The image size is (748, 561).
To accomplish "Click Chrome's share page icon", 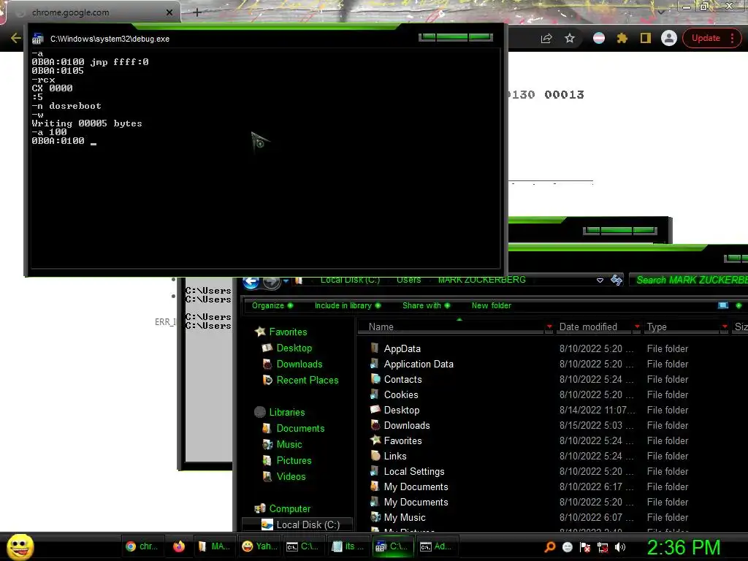I will [x=546, y=38].
